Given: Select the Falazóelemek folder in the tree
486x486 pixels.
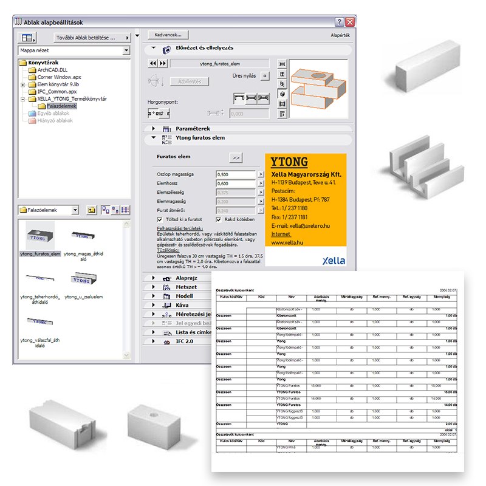Looking at the screenshot, I should [x=62, y=106].
